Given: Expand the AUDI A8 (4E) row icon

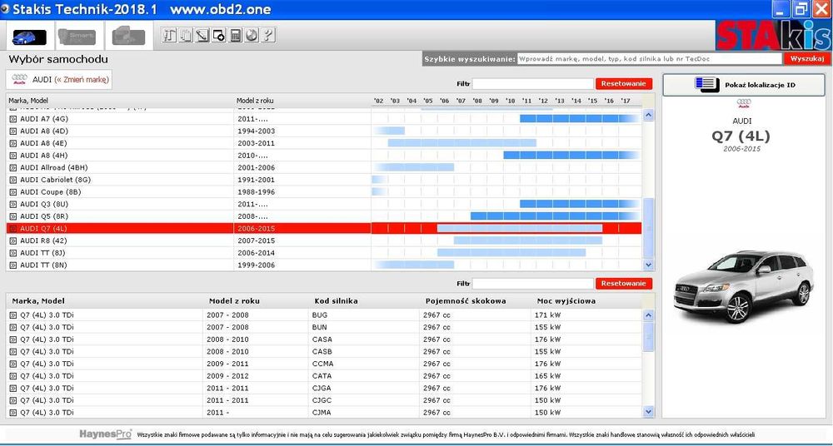Looking at the screenshot, I should tap(13, 143).
